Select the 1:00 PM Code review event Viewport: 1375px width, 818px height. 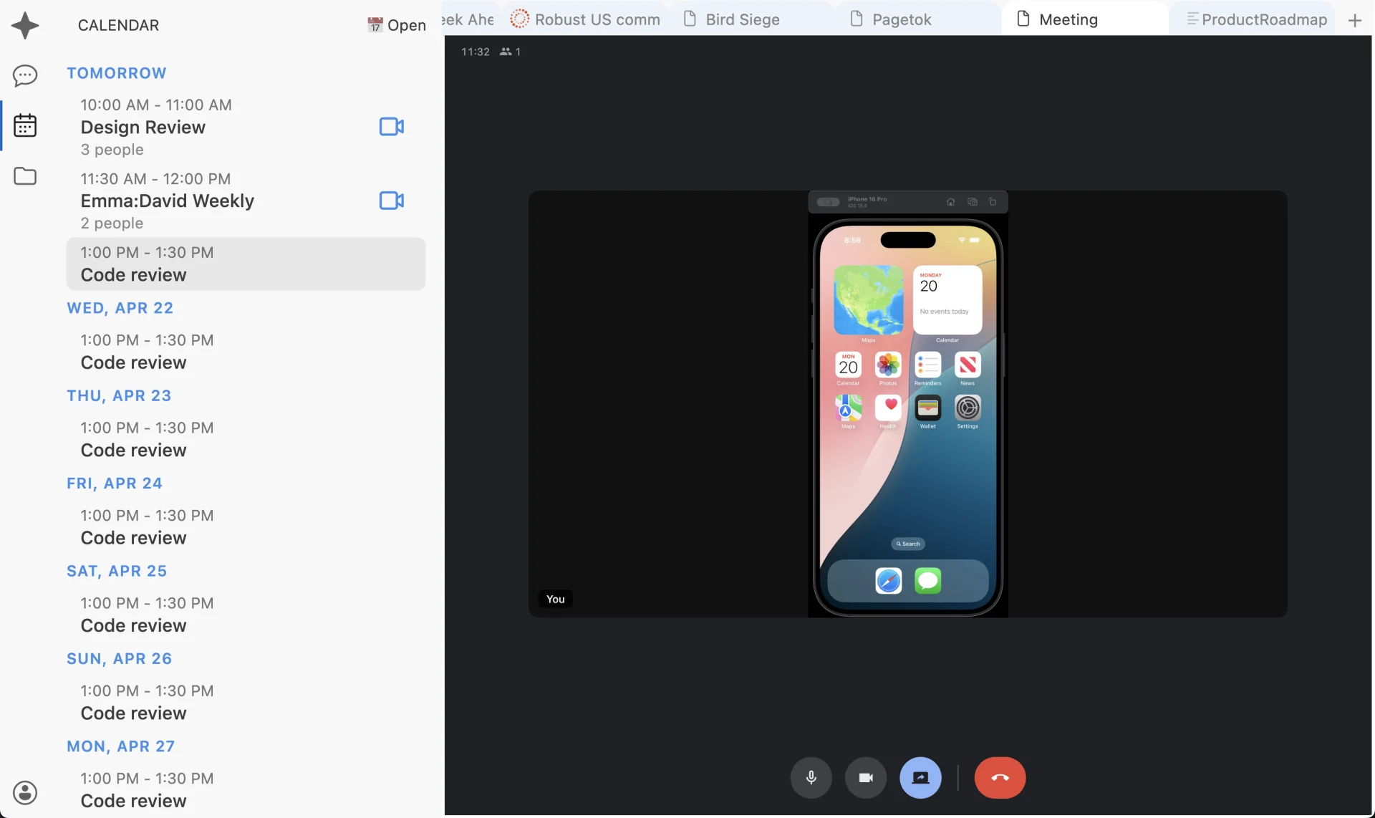(246, 264)
